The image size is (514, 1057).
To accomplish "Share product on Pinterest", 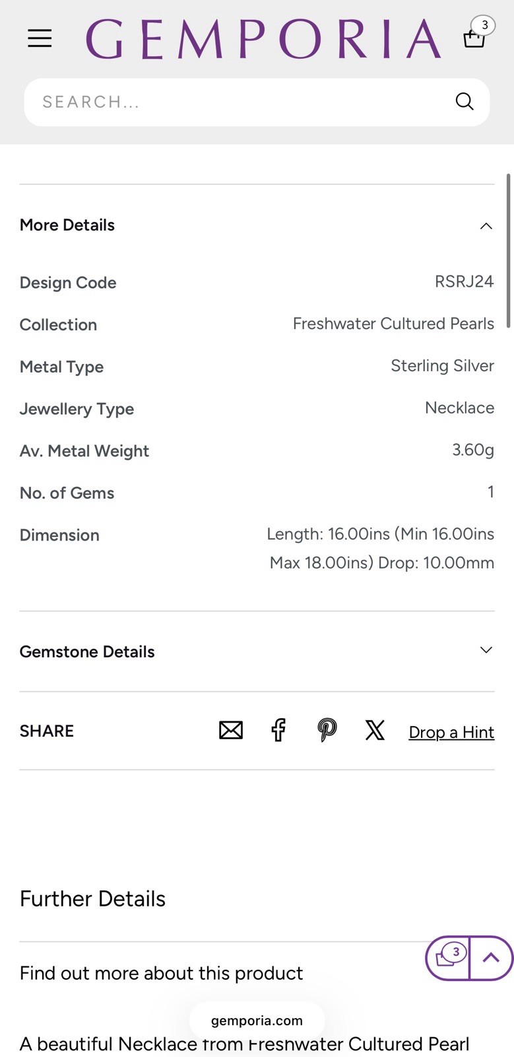I will point(327,730).
